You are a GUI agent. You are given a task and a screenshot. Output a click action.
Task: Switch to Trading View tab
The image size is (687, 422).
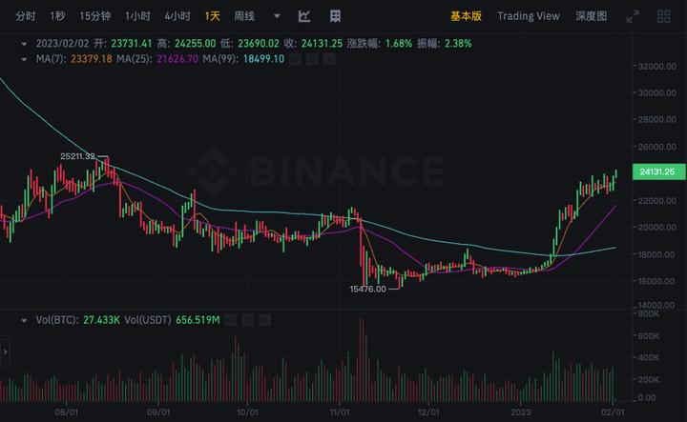[528, 16]
